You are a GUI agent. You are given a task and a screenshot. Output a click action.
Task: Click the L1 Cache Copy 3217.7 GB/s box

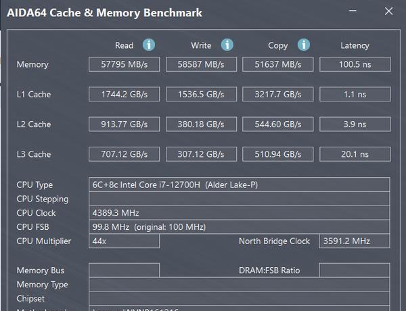(278, 94)
